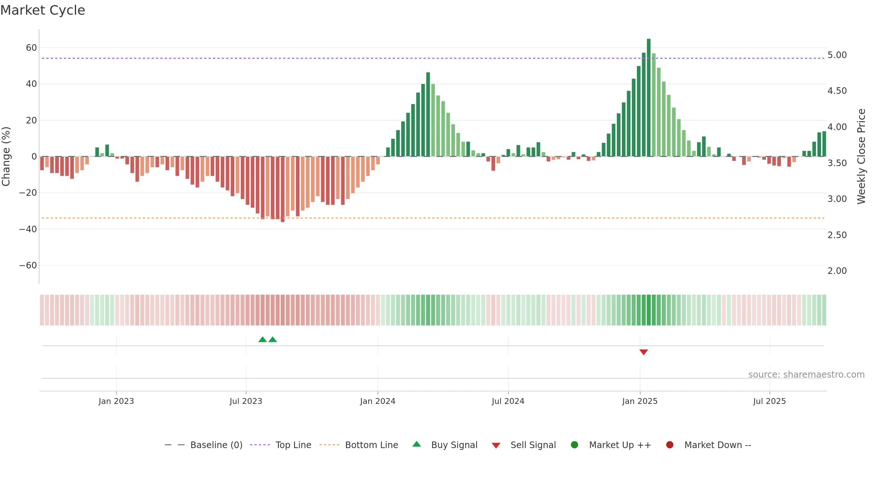Click the '2.00' right axis price label
This screenshot has width=877, height=493.
(x=837, y=271)
